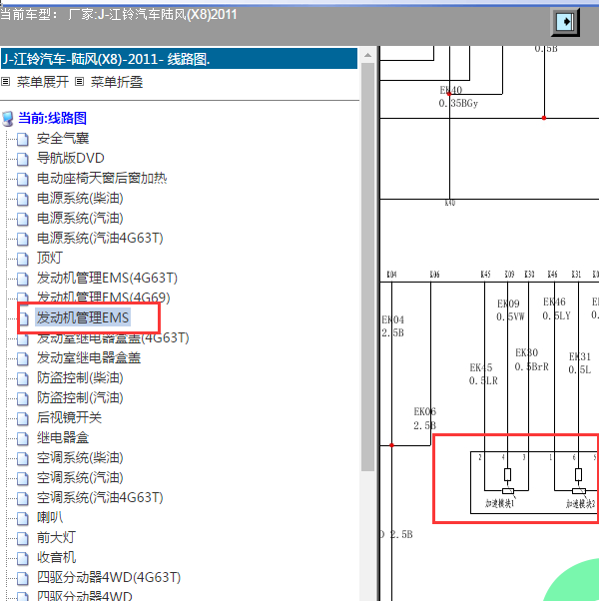Open 空调系统(汽油4G63T) diagram
The width and height of the screenshot is (599, 601).
(100, 497)
